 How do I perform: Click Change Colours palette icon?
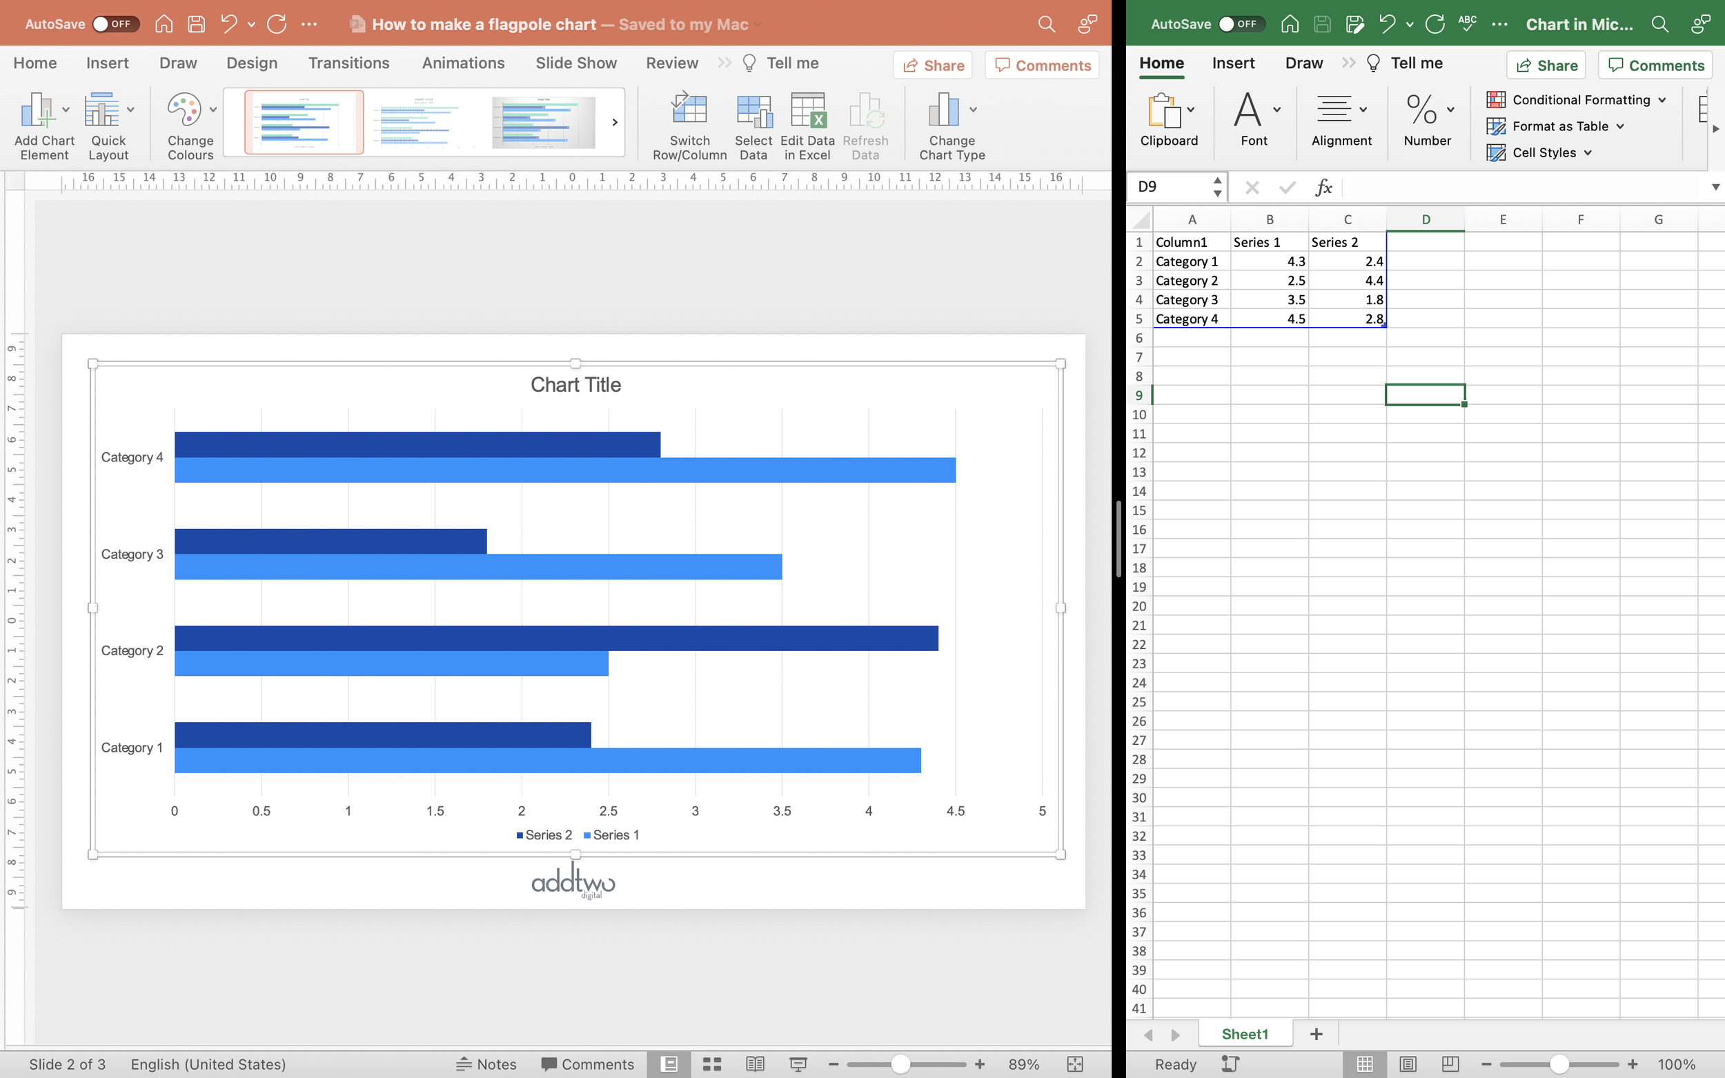coord(185,110)
